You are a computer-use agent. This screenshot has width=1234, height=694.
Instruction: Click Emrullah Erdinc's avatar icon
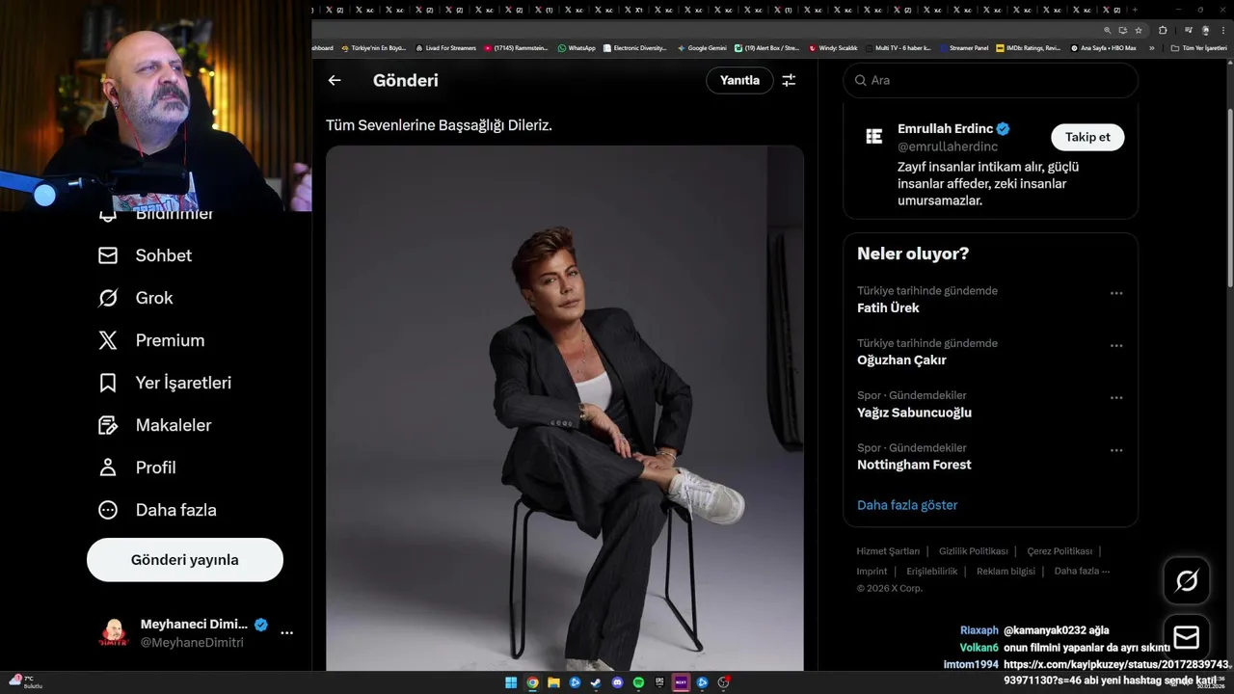pyautogui.click(x=873, y=137)
